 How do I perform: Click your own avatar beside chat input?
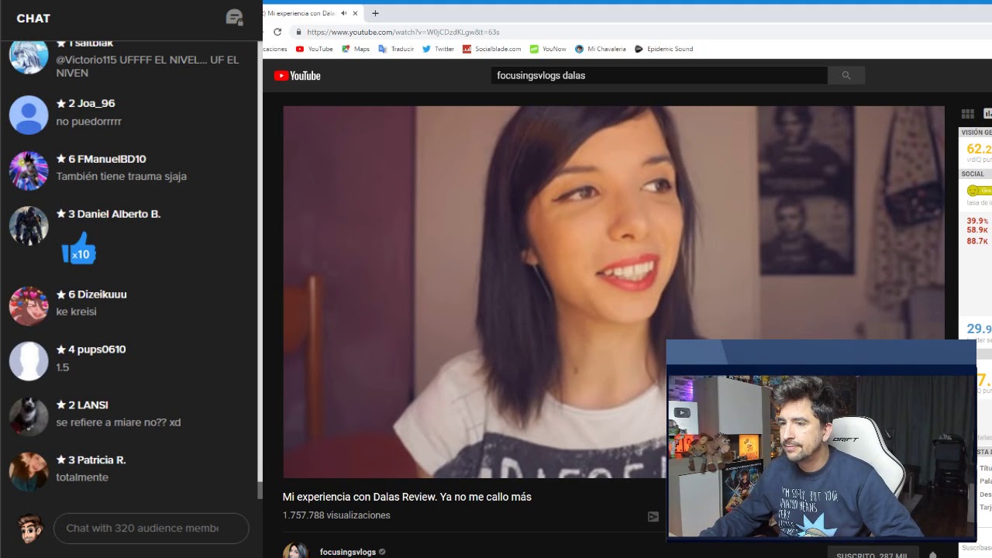coord(31,529)
